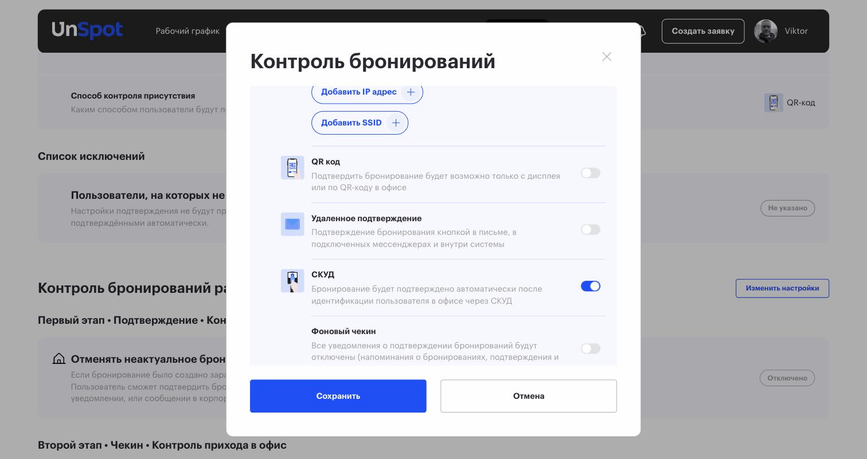Open the Рабочий график menu item
867x459 pixels.
tap(188, 31)
